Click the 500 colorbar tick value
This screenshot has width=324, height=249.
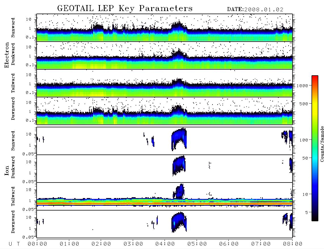click(304, 104)
